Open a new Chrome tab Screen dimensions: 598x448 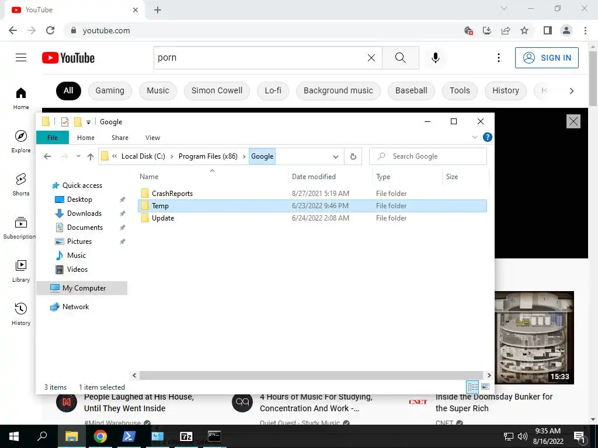click(158, 10)
